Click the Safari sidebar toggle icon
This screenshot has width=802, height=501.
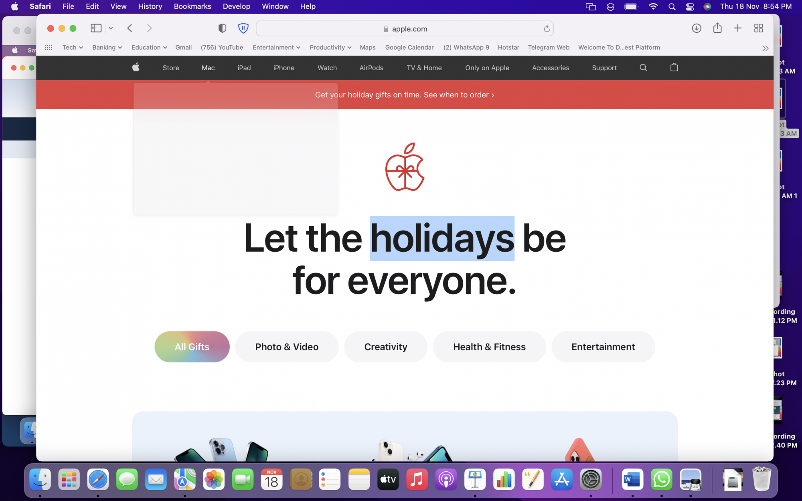click(x=96, y=28)
